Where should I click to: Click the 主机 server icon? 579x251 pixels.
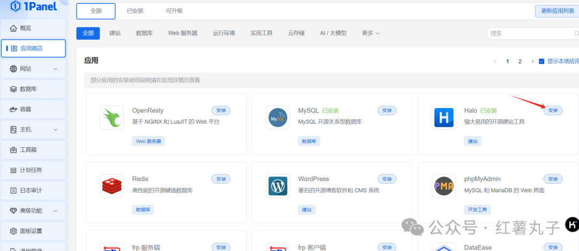[x=13, y=130]
